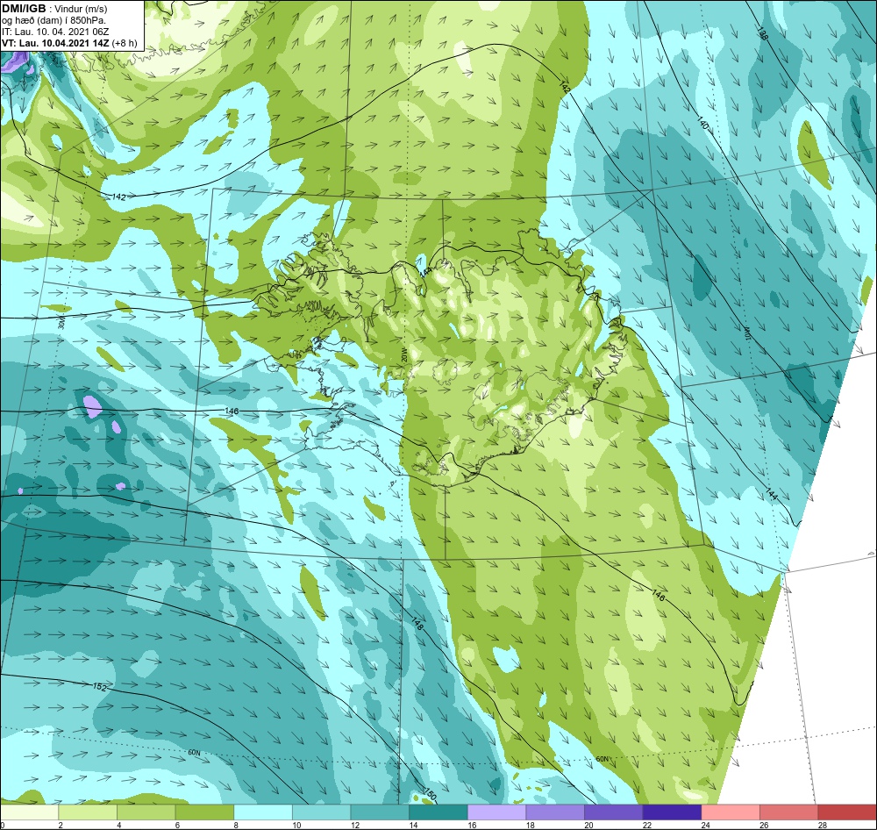Select the lavender 16–18 m/s legend swatch
Image resolution: width=877 pixels, height=830 pixels.
(x=496, y=812)
